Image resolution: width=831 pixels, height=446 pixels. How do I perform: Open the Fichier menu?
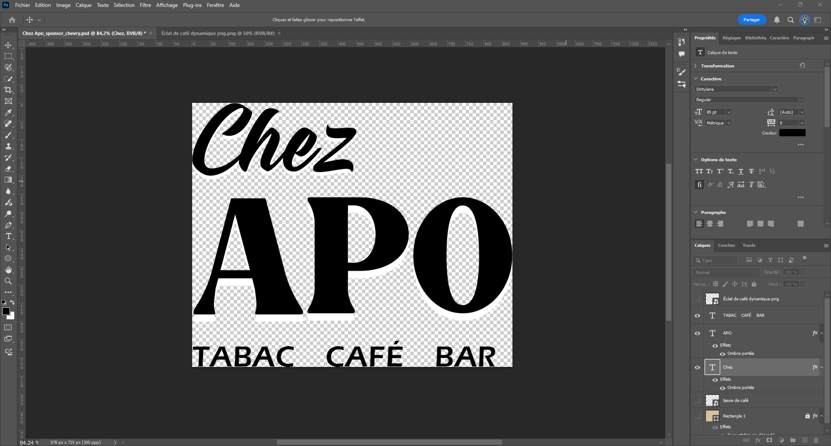[23, 5]
